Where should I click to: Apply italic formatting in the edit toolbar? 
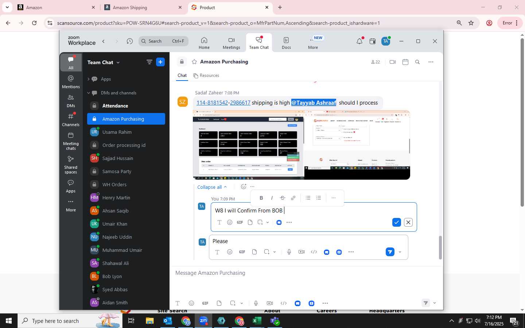(272, 198)
